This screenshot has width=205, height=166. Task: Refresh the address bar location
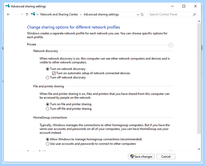[x=142, y=14]
